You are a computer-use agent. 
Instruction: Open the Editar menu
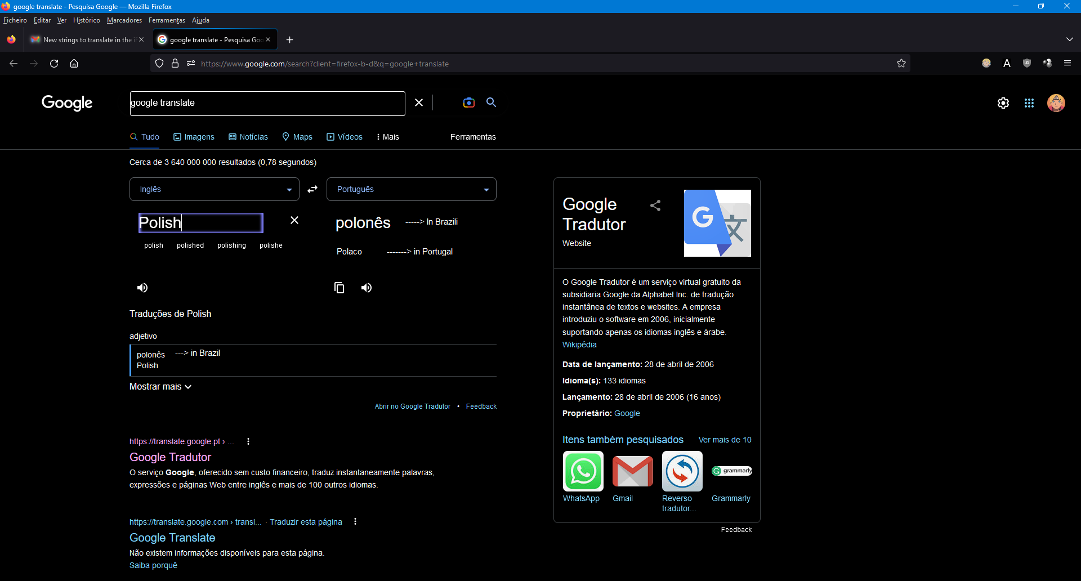42,20
